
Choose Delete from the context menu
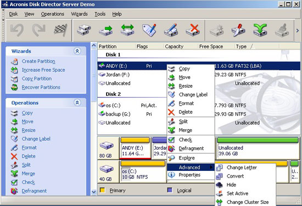pos(191,112)
